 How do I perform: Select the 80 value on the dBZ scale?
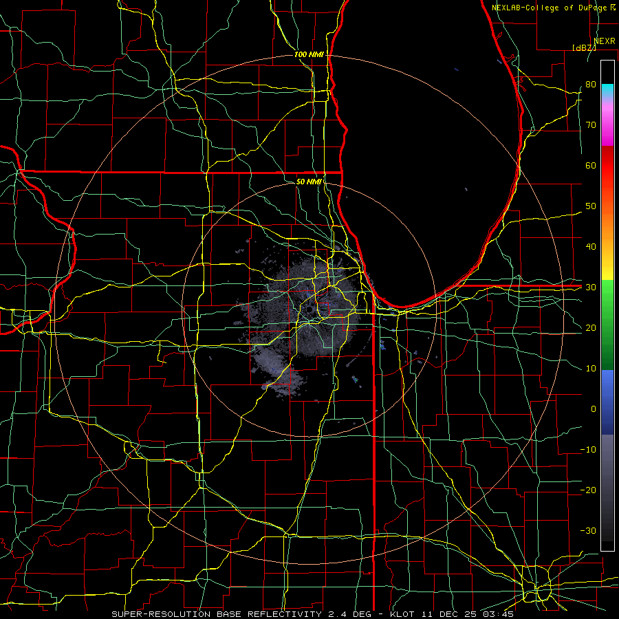(x=591, y=84)
